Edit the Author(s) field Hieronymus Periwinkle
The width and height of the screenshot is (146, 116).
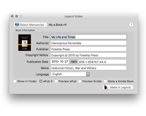(x=88, y=43)
